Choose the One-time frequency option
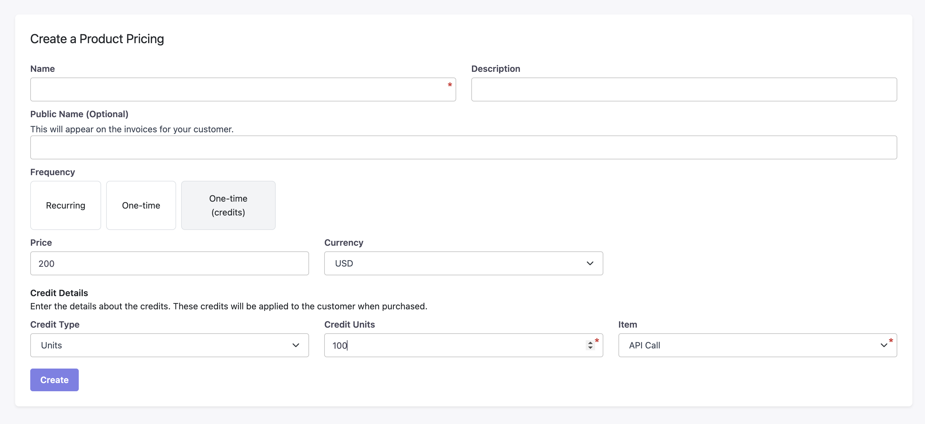The width and height of the screenshot is (925, 424). coord(141,205)
